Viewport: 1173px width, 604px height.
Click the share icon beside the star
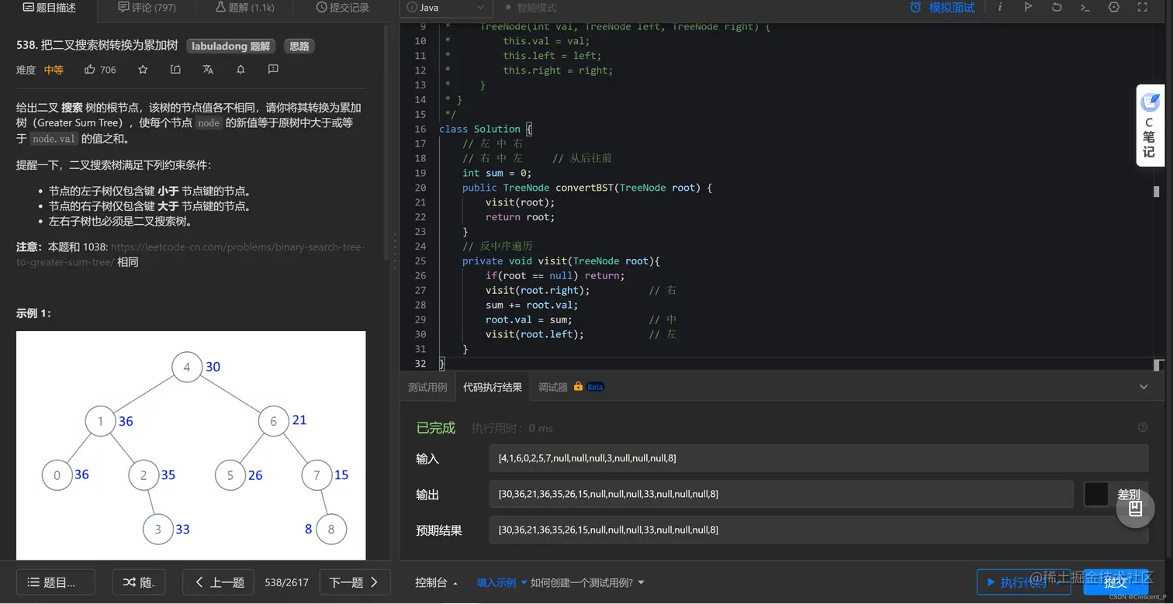[x=175, y=70]
